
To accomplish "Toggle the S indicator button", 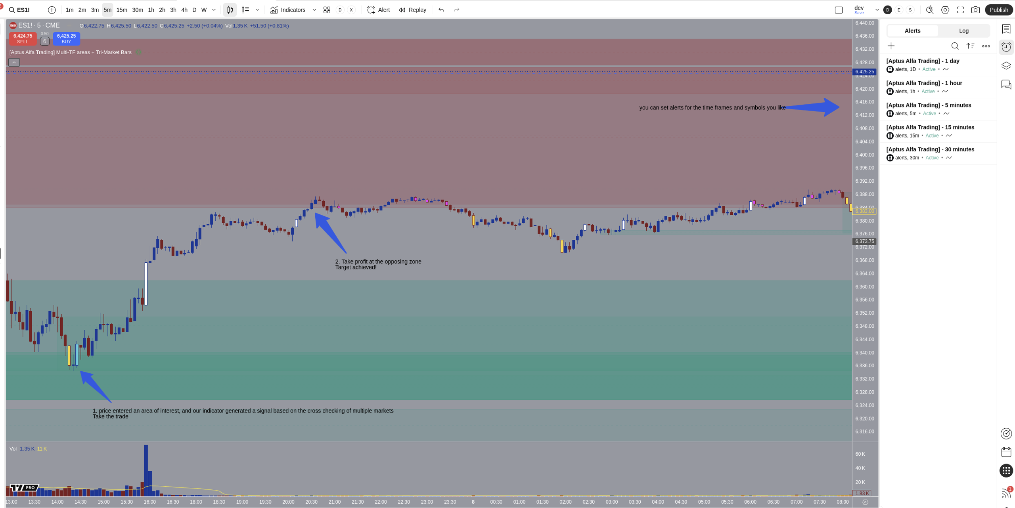I will 910,10.
